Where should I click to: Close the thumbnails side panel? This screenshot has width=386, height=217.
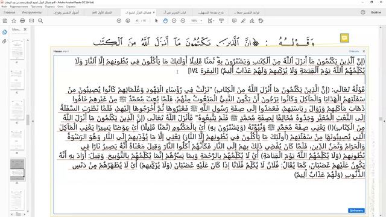(25, 30)
